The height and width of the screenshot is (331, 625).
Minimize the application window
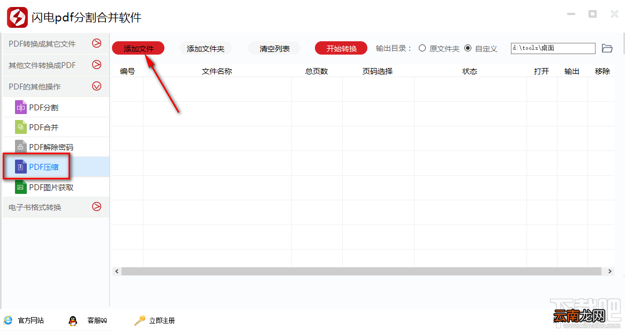571,14
